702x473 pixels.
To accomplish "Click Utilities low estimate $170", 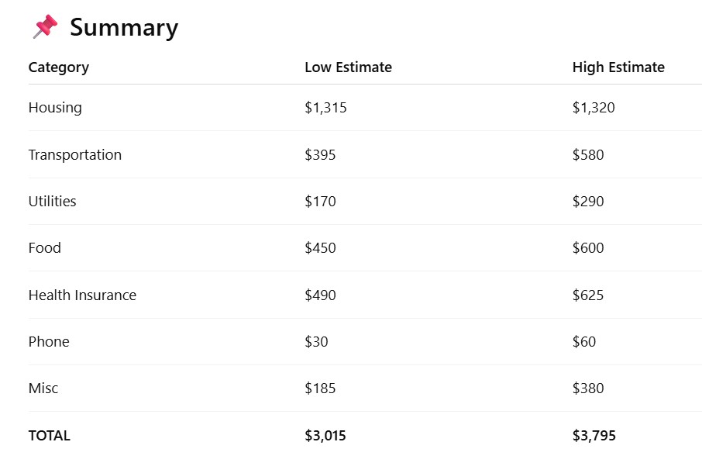I will click(x=320, y=202).
